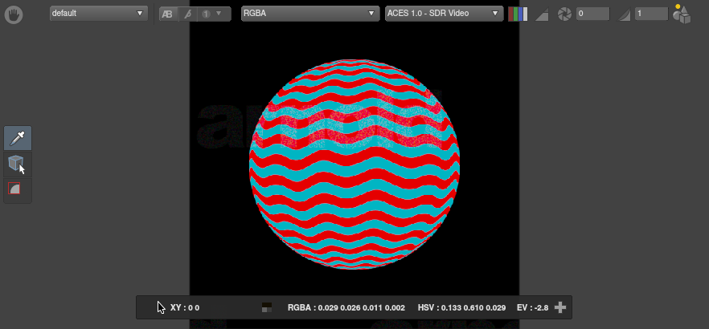Screen dimensions: 709x329
Task: Toggle the brush icon next to AB
Action: click(x=187, y=14)
